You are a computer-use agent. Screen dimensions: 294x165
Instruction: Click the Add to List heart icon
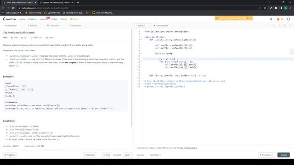[x=32, y=38]
